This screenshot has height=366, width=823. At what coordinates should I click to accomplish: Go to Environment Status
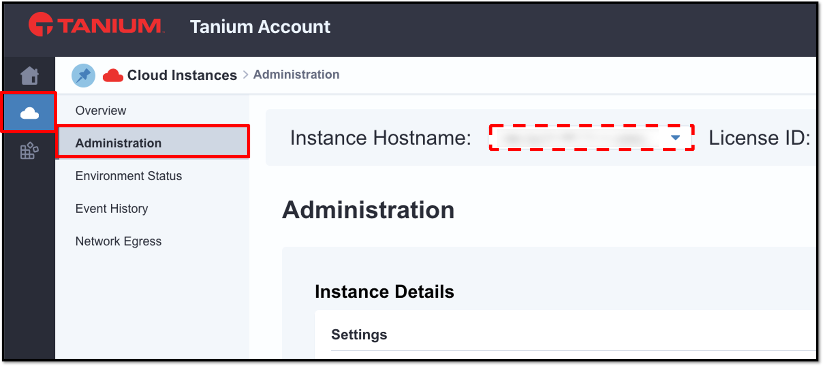128,176
